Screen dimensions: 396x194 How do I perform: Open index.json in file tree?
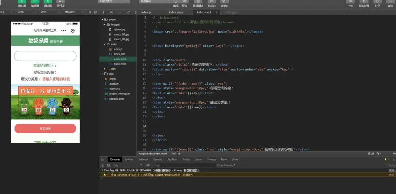[x=119, y=54]
